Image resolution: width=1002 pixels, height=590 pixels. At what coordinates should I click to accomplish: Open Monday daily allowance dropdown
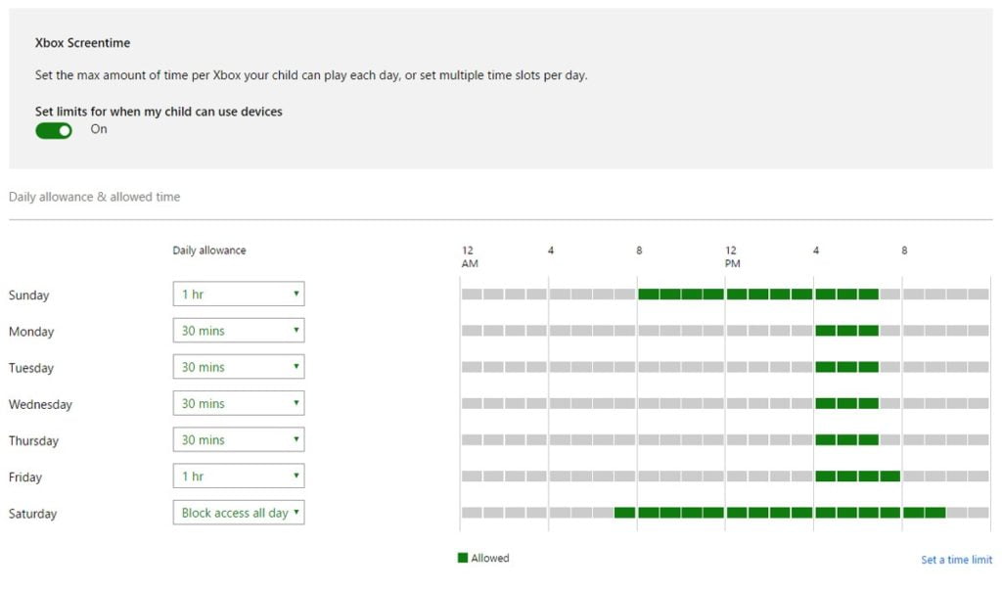pyautogui.click(x=239, y=331)
